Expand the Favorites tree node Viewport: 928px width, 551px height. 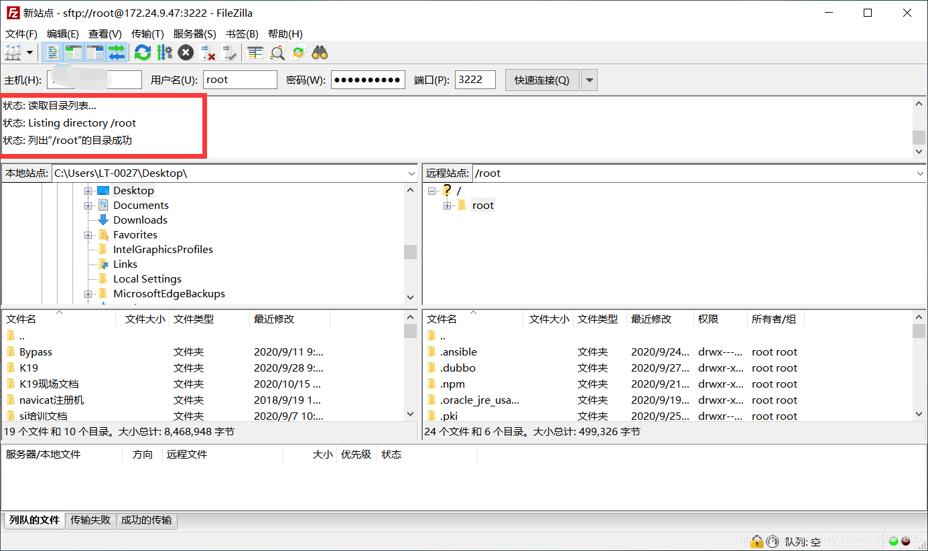88,235
